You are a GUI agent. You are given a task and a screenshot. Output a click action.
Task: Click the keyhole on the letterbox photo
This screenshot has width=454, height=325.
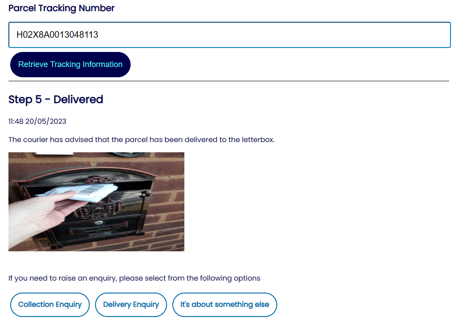(99, 222)
